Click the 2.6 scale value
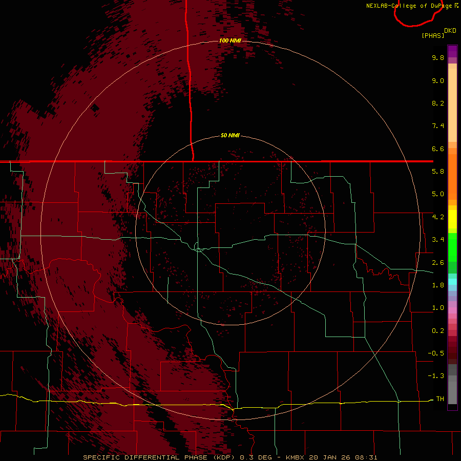 (438, 263)
